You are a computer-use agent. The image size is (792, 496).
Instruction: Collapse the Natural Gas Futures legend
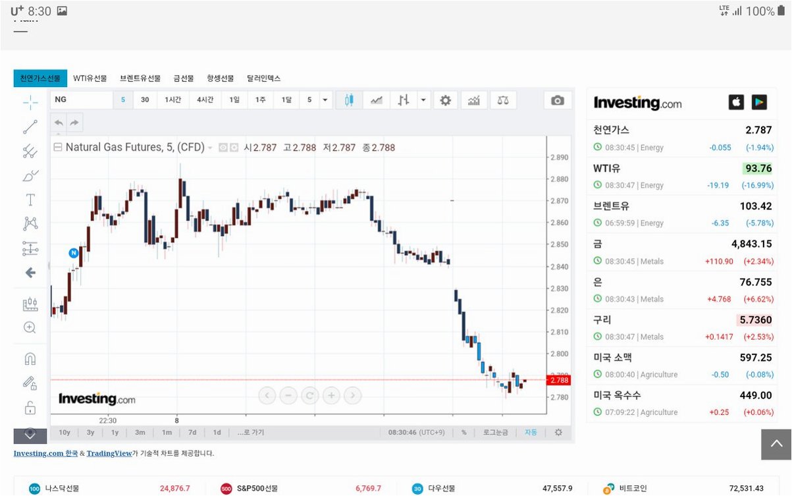(x=57, y=148)
